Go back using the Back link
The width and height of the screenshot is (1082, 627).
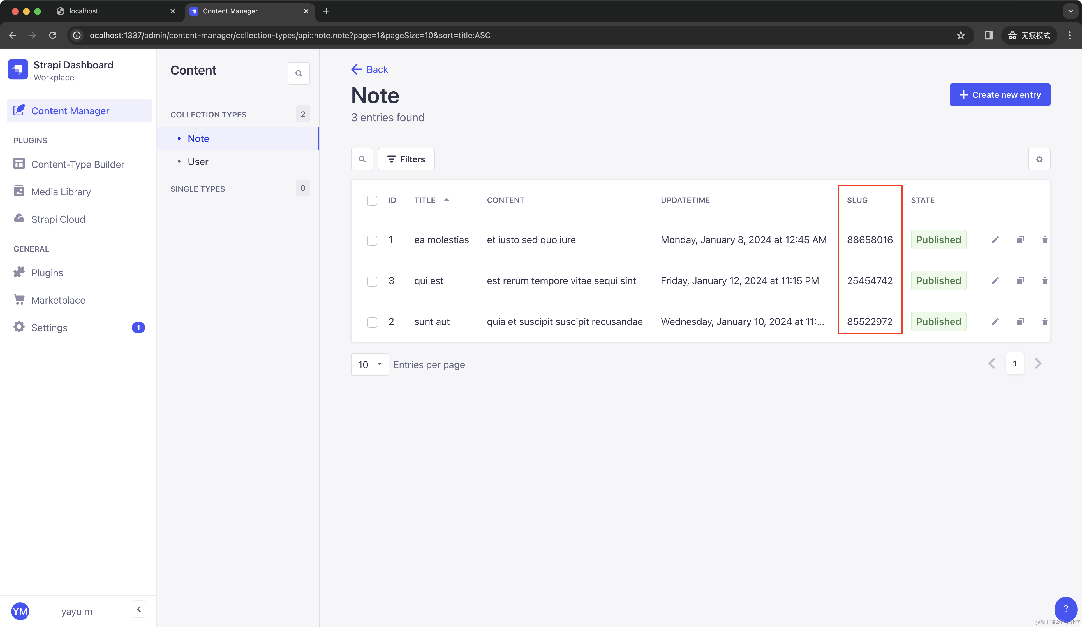coord(370,69)
